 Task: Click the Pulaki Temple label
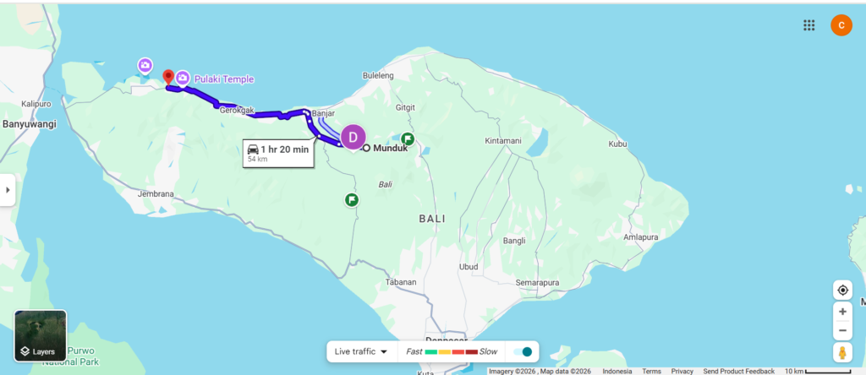(x=223, y=79)
